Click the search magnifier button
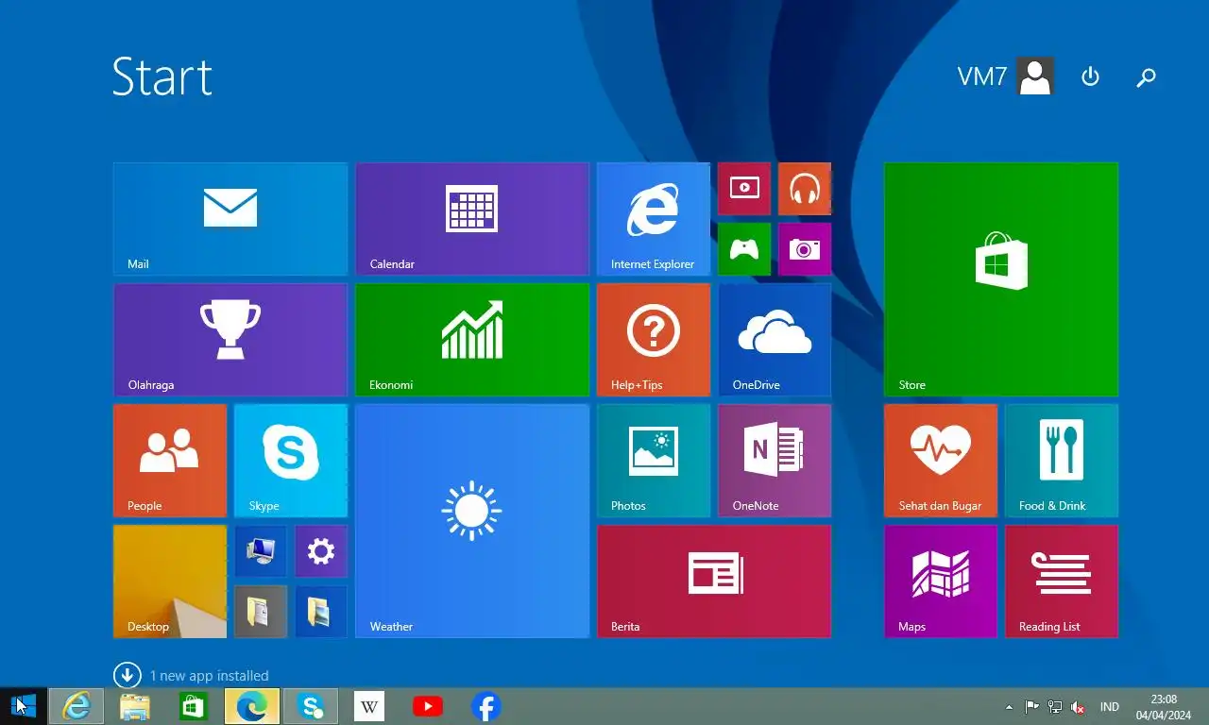Viewport: 1209px width, 725px height. pyautogui.click(x=1146, y=76)
